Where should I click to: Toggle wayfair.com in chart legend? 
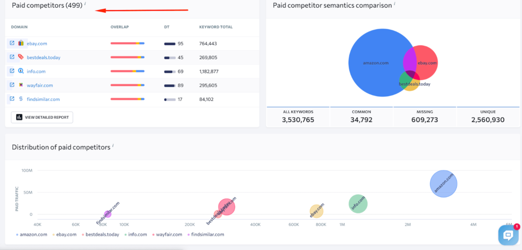coord(167,234)
